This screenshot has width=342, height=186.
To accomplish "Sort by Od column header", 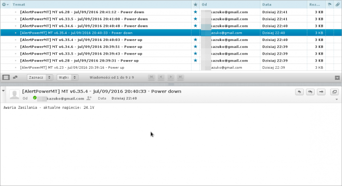I will [204, 4].
